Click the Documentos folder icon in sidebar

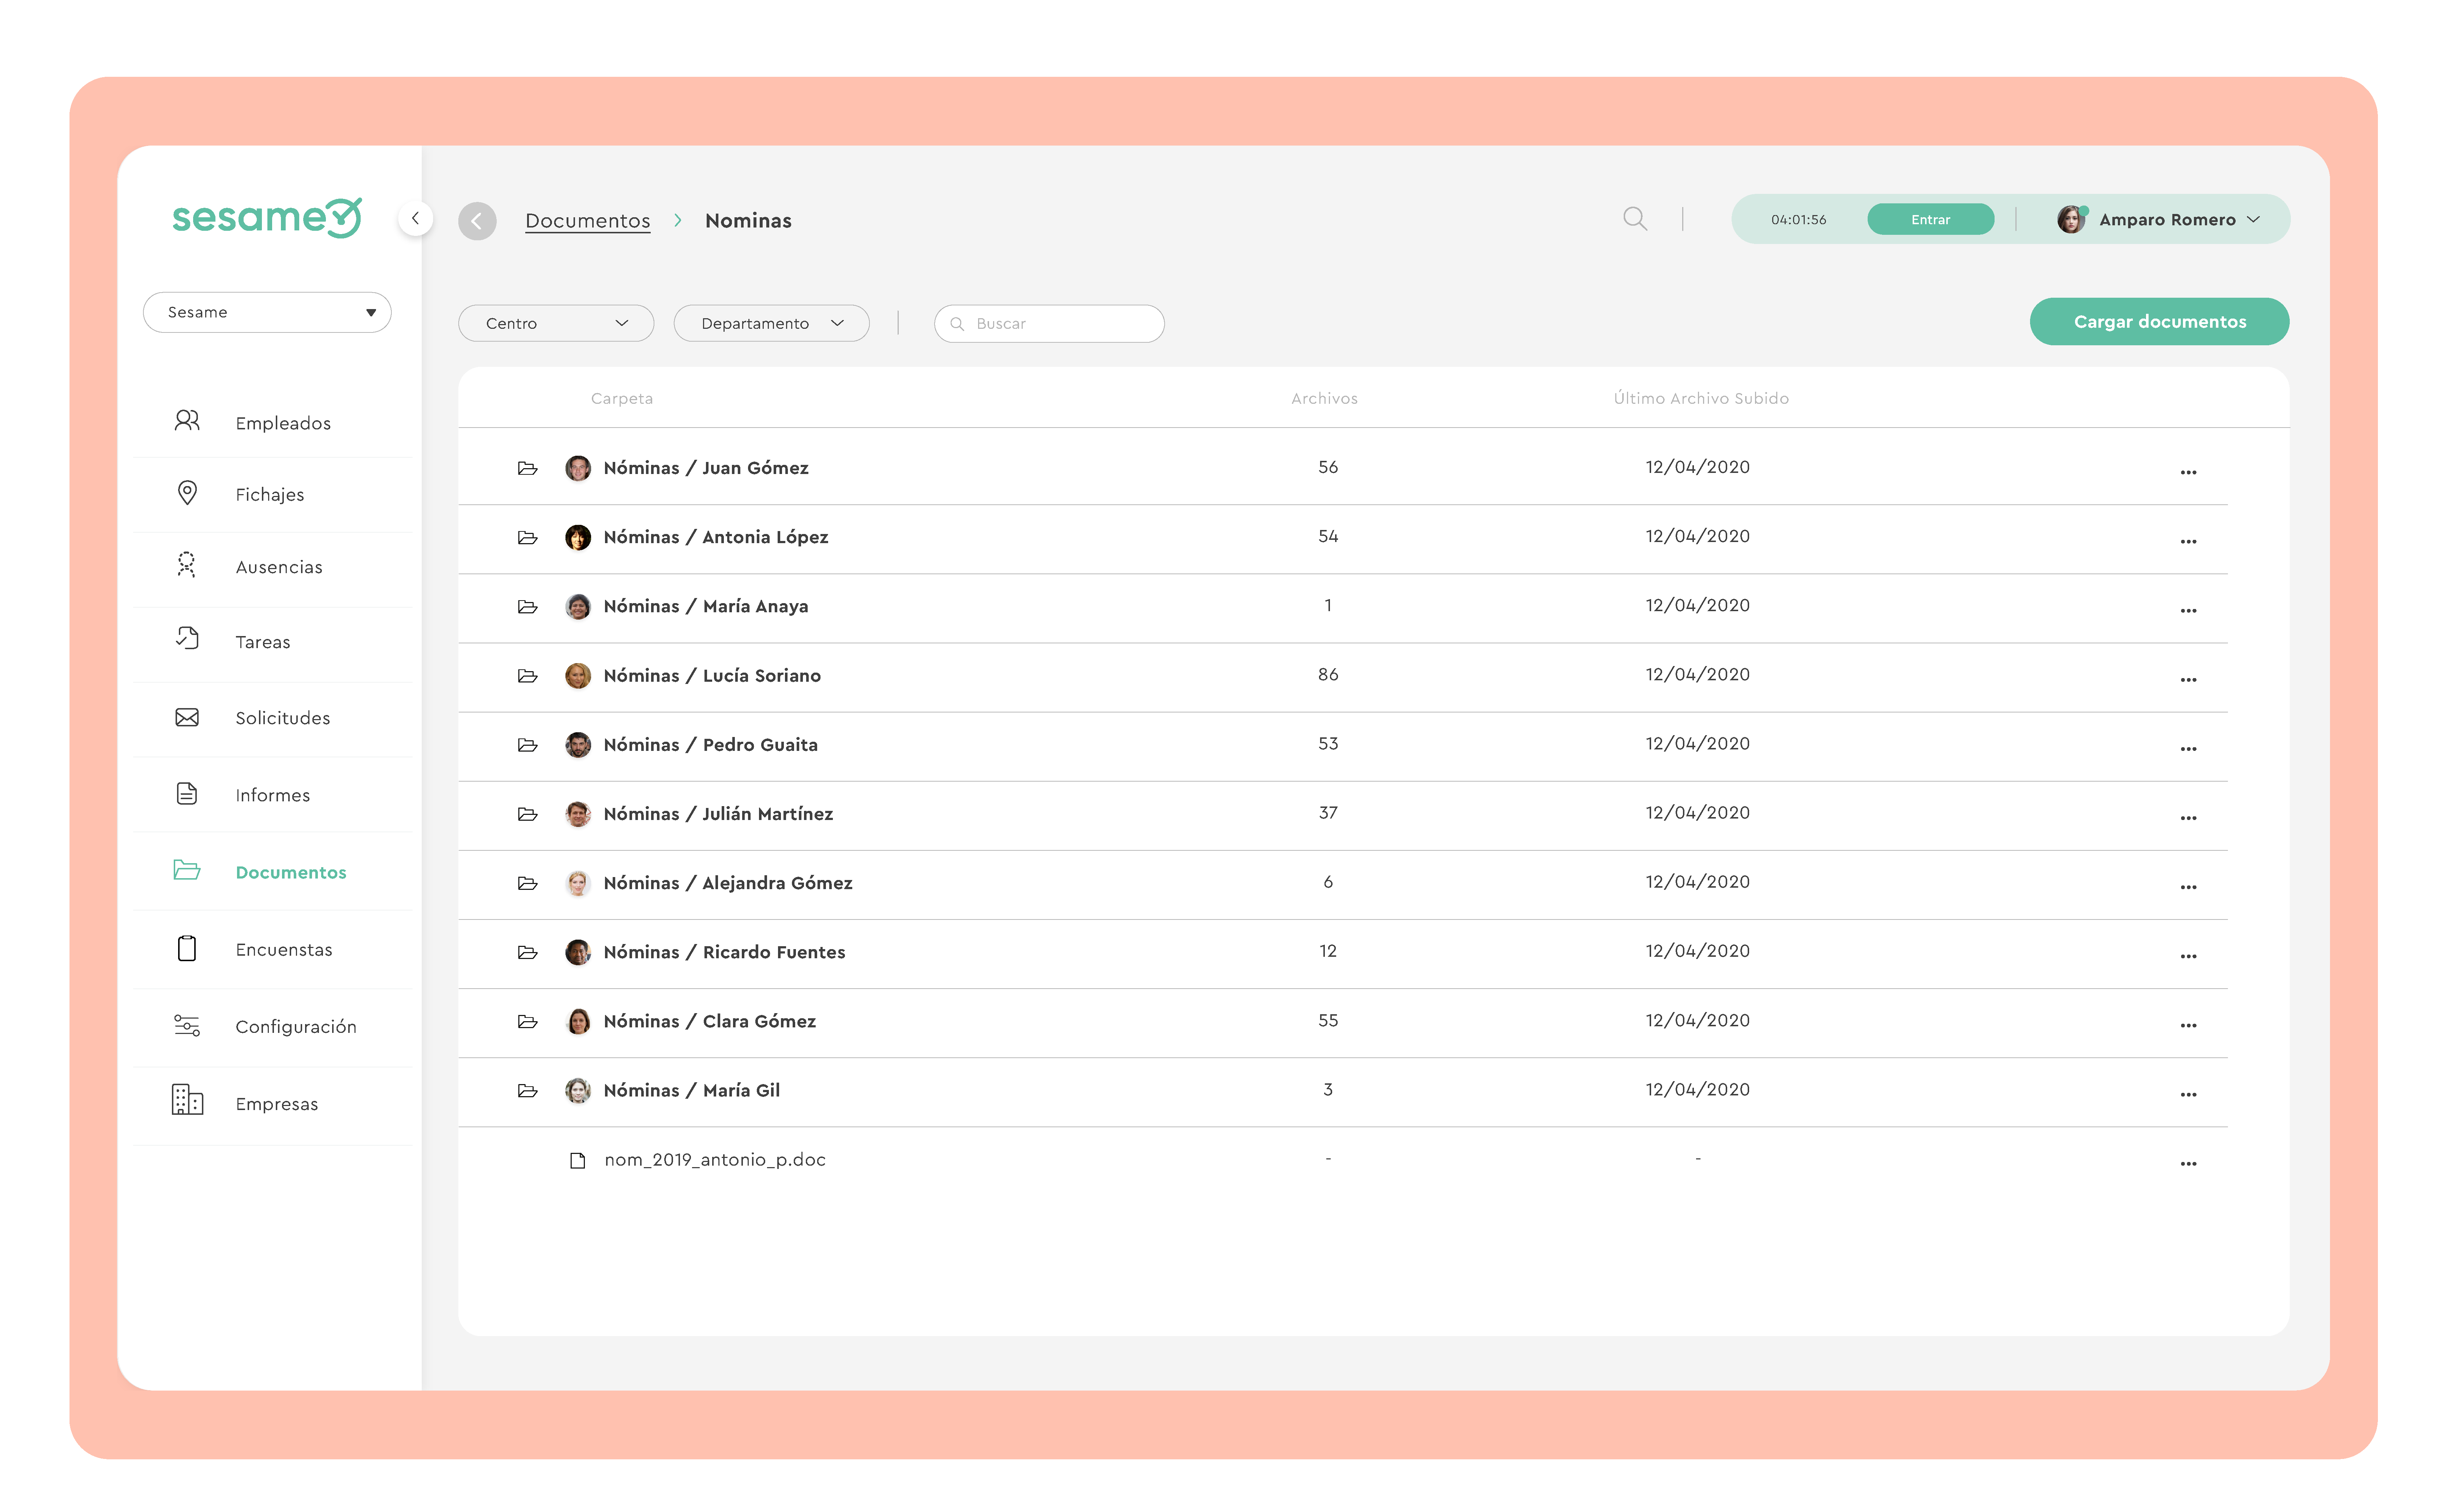(x=186, y=870)
